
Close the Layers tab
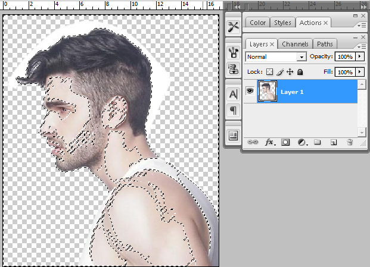click(x=272, y=44)
